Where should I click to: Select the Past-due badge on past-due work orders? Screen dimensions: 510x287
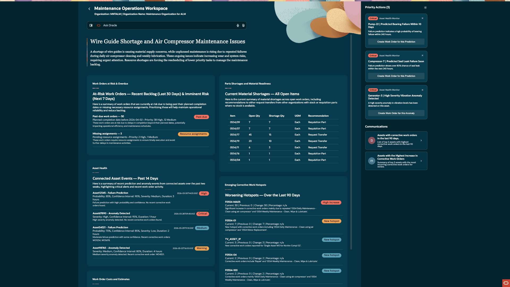tap(201, 117)
